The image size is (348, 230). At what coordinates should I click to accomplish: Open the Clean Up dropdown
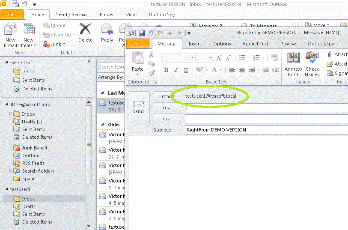click(x=74, y=35)
